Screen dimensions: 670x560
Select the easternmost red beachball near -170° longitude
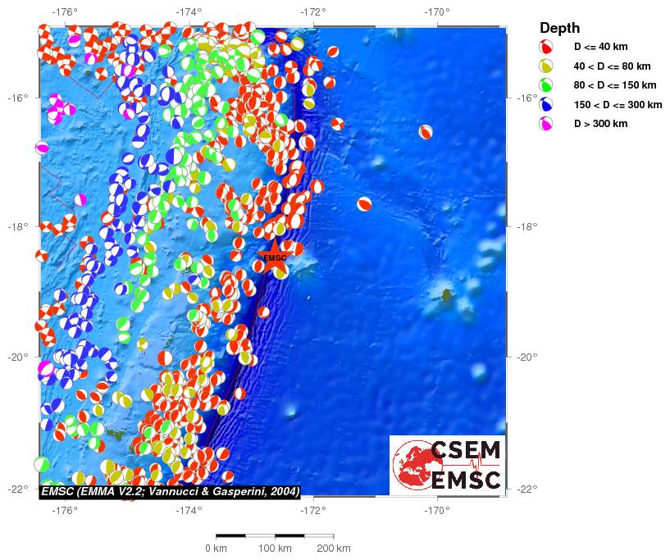(x=425, y=131)
